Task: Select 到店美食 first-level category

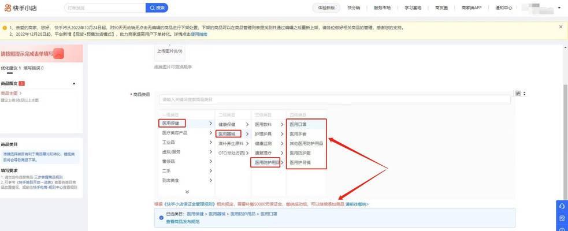Action: coord(170,180)
